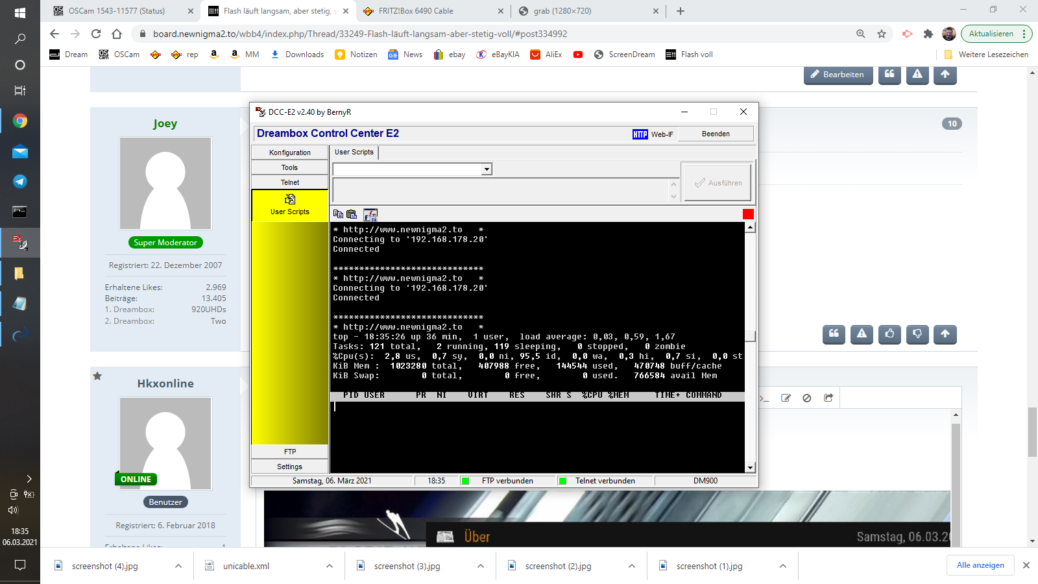The width and height of the screenshot is (1038, 584).
Task: Click the terminal scrollbar down arrow
Action: tap(750, 467)
